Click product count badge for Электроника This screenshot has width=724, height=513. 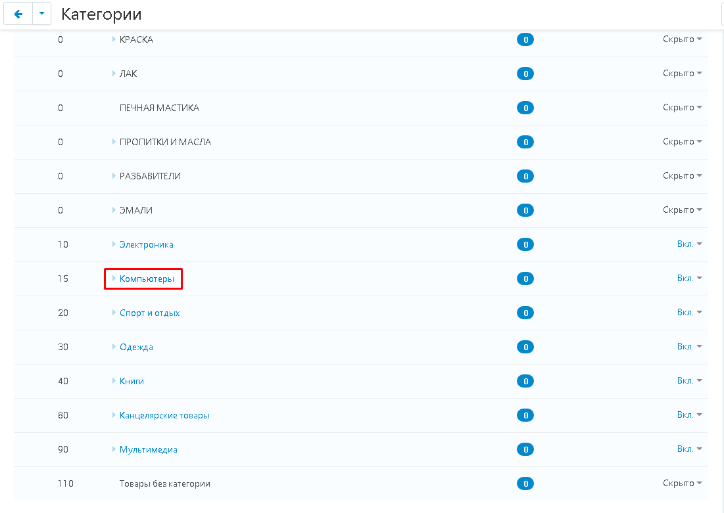(525, 244)
